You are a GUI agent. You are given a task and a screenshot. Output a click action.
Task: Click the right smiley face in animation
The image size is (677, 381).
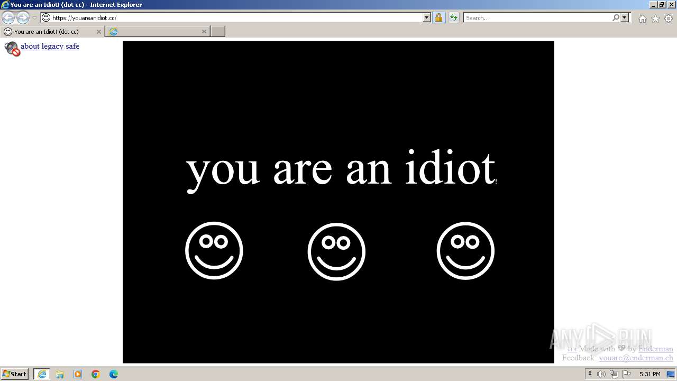(x=465, y=250)
